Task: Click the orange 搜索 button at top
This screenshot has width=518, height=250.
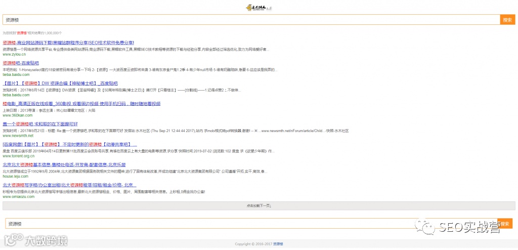Action: tap(508, 20)
